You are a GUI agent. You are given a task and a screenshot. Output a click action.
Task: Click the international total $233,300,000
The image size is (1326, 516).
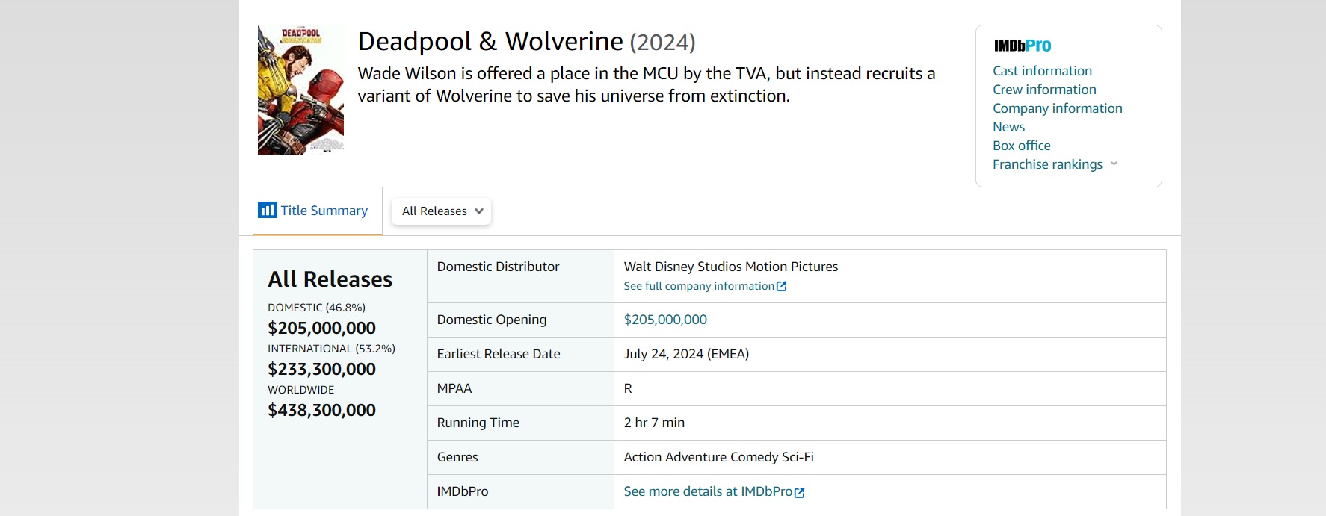click(321, 369)
